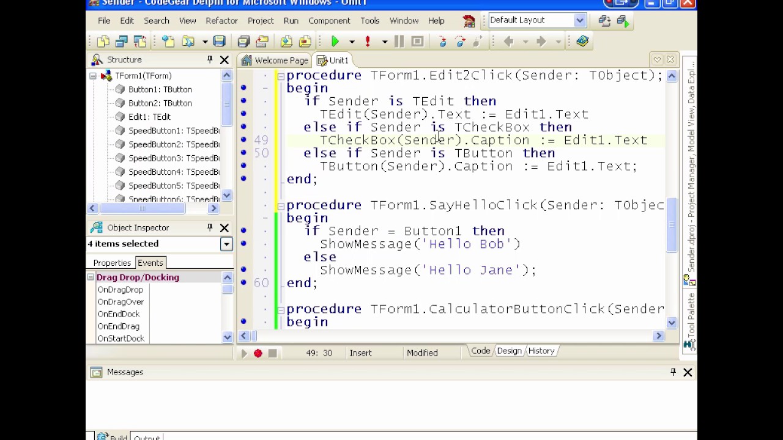783x440 pixels.
Task: Toggle the pin on the Messages panel
Action: 673,372
